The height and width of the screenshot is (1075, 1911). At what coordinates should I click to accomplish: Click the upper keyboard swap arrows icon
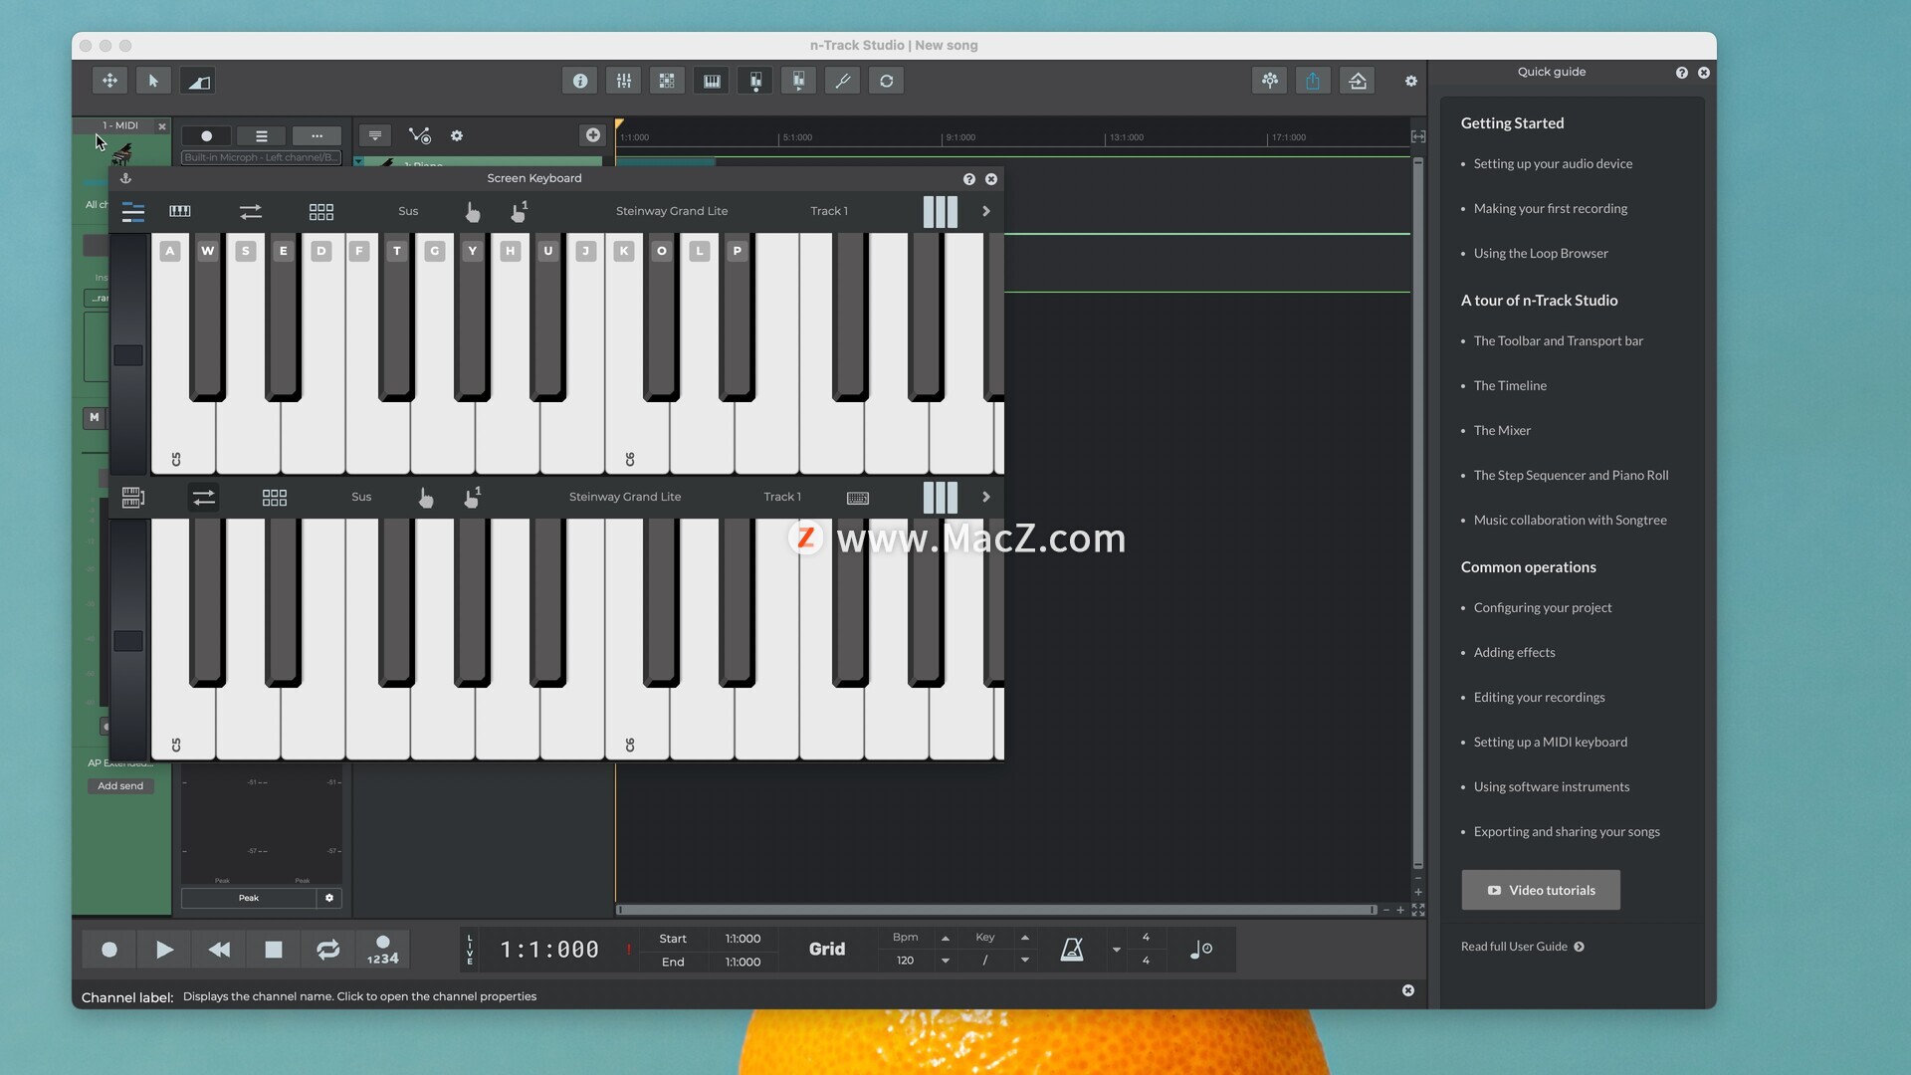(x=251, y=211)
